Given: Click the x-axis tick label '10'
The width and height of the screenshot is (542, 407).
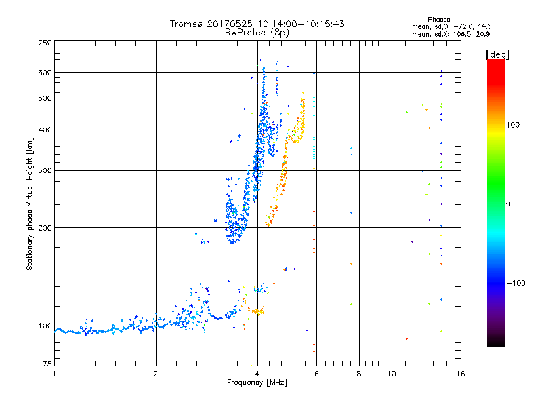Looking at the screenshot, I should click(x=392, y=374).
